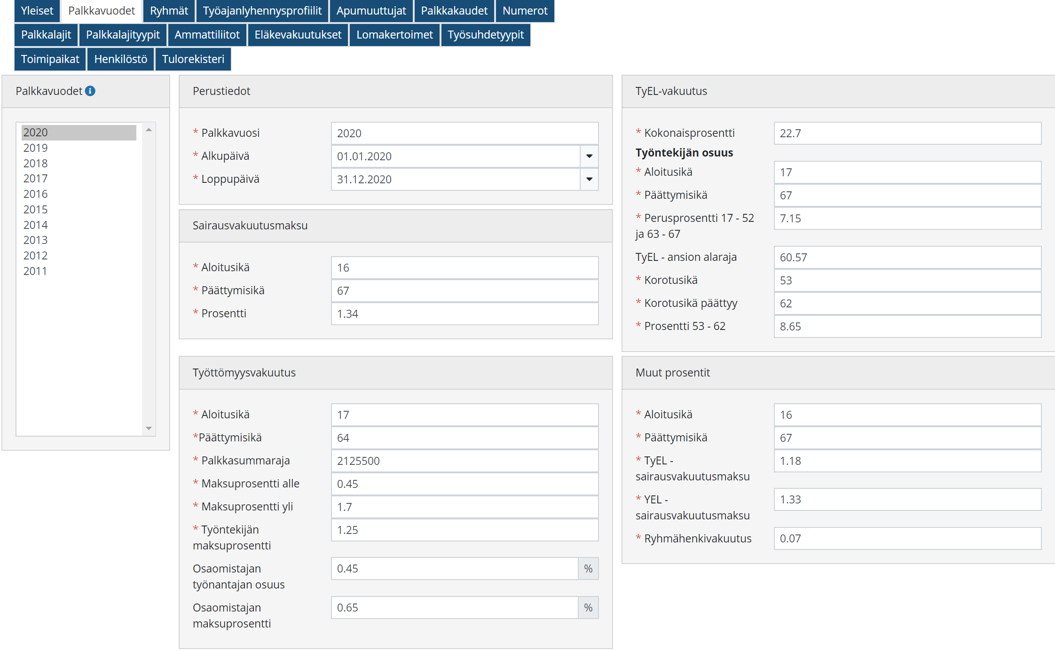Viewport: 1055px width, 651px height.
Task: Click the Kokonaisprosentti input field
Action: click(x=907, y=133)
